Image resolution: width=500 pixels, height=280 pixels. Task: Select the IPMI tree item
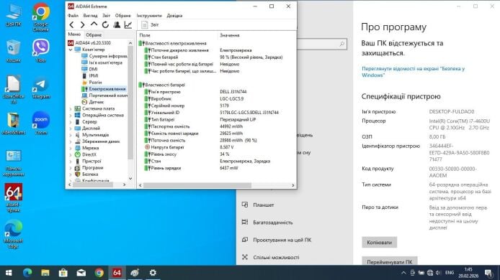[x=90, y=75]
